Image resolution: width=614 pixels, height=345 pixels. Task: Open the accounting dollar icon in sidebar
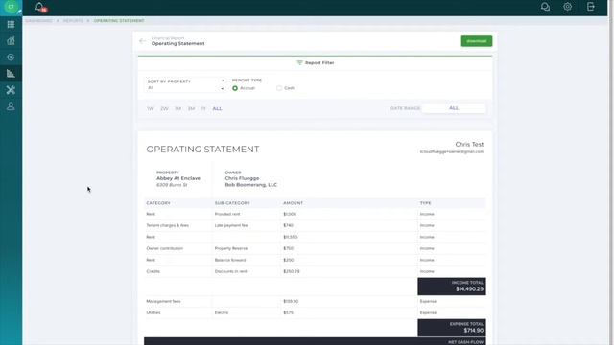click(11, 57)
